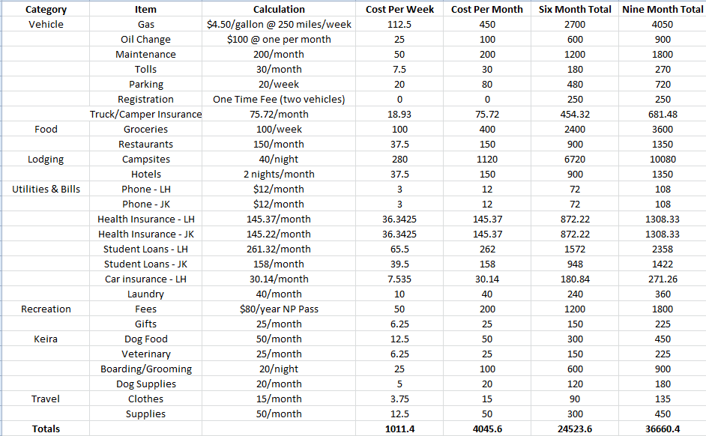Select the Health Insurance - LH cell
The height and width of the screenshot is (436, 706).
coord(145,219)
